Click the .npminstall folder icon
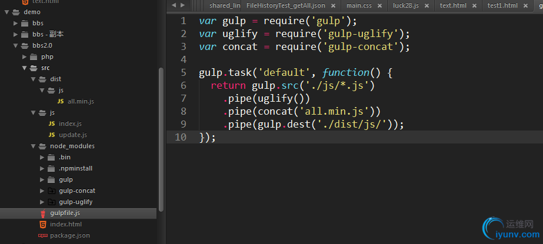 click(x=51, y=169)
